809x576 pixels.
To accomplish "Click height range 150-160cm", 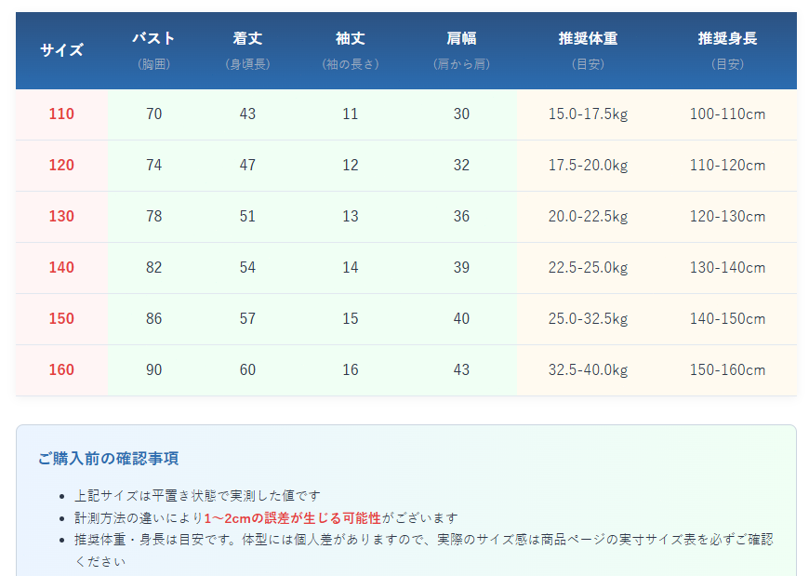I will pos(727,369).
